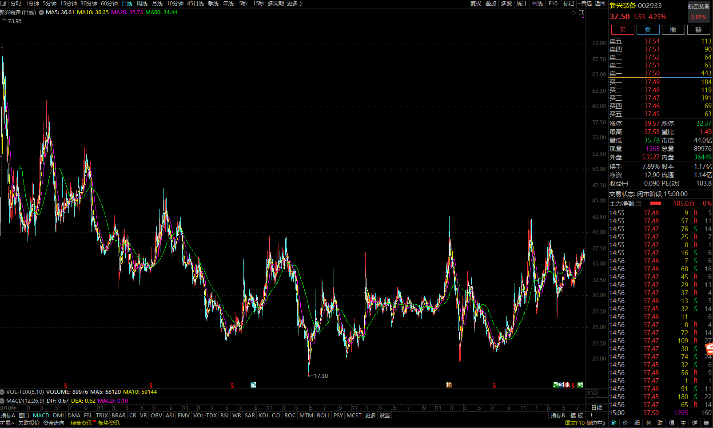Open F10 company info
This screenshot has width=713, height=428.
(553, 4)
